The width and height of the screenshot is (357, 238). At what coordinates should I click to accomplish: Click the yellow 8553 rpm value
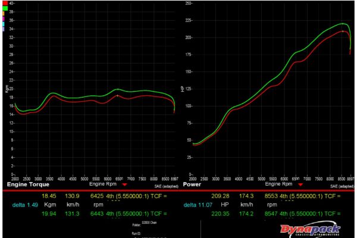click(271, 196)
